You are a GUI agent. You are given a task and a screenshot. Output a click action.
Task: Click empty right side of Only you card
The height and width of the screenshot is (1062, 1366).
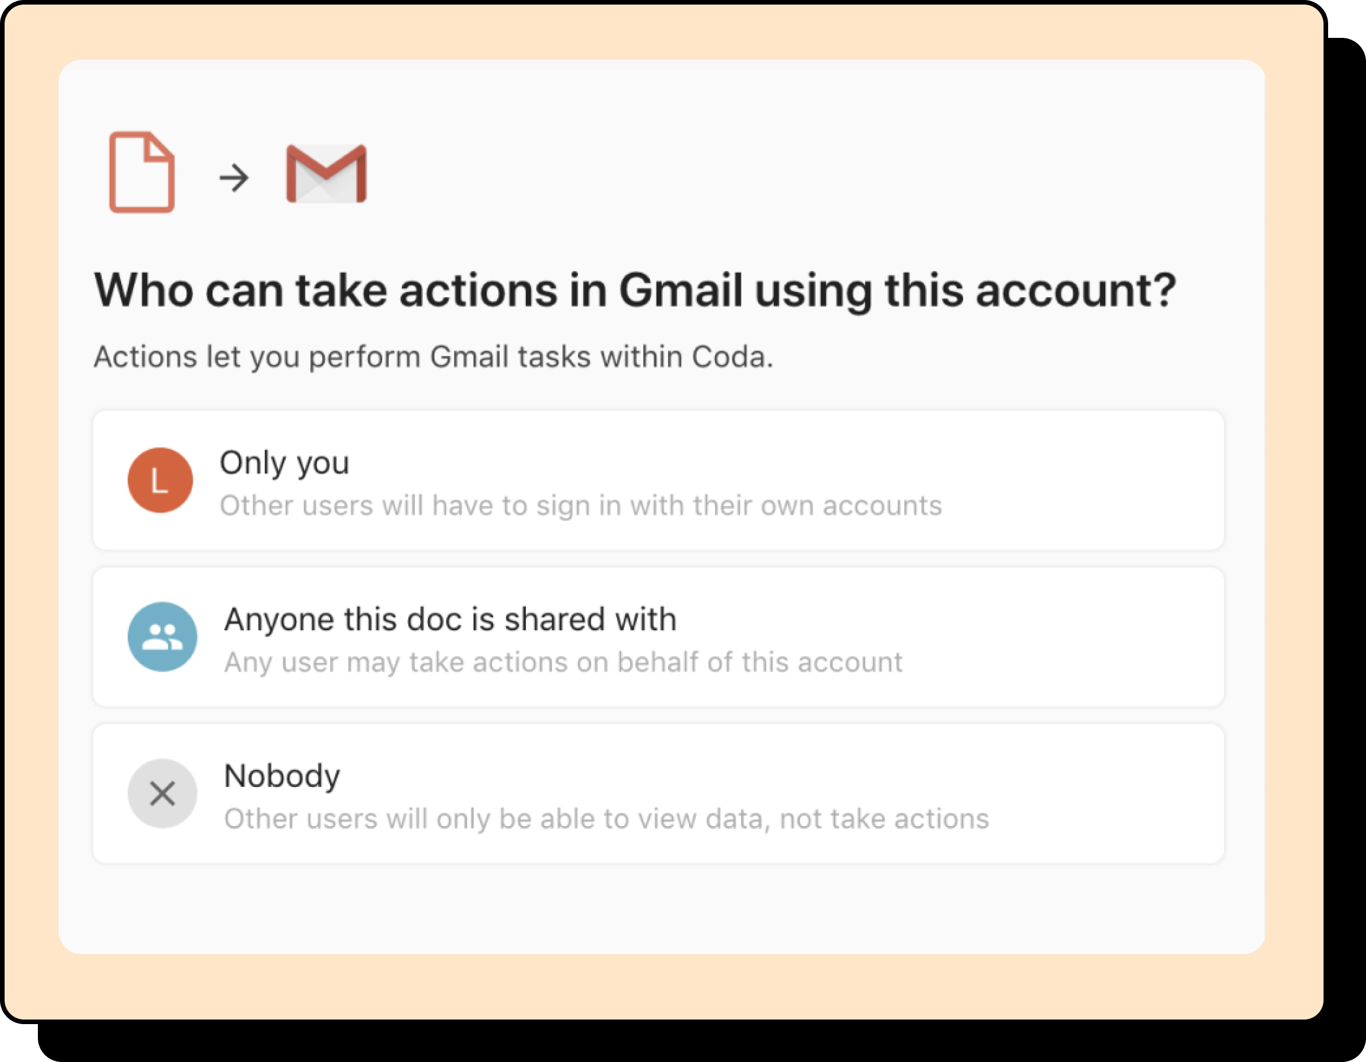[1095, 480]
